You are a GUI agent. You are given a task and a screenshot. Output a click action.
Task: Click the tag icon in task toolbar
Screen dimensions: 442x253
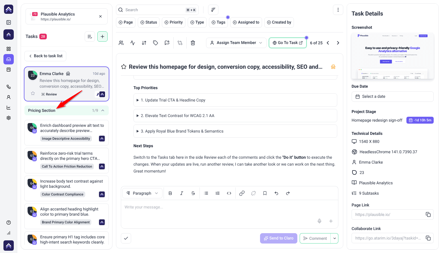[x=156, y=43]
